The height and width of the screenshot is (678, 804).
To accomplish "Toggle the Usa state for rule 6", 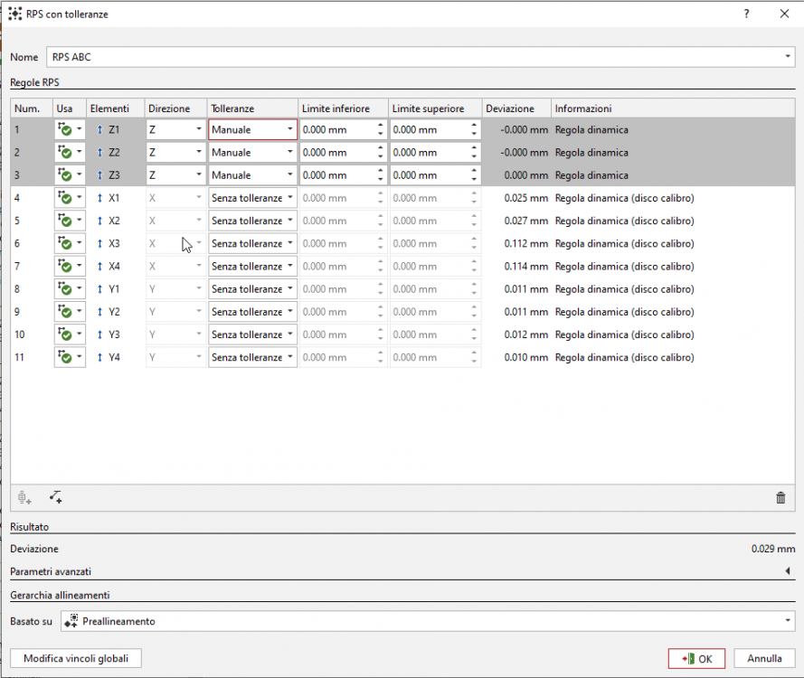I will pos(65,244).
